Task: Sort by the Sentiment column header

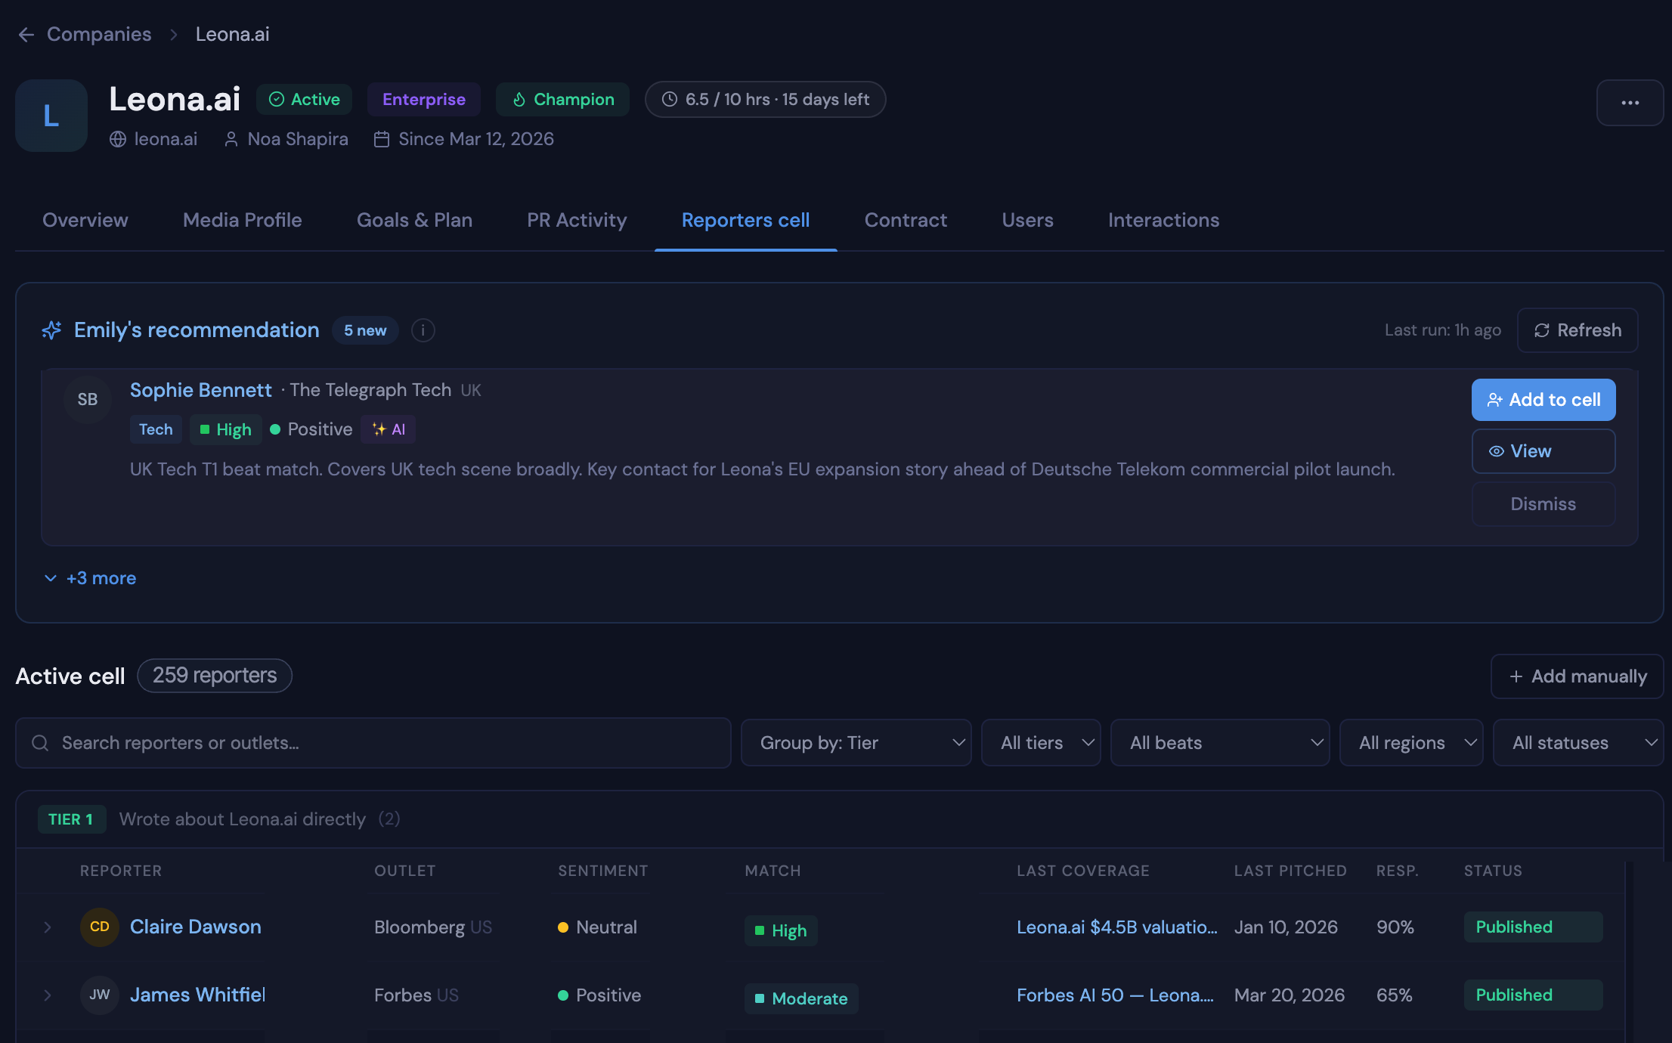Action: click(603, 871)
